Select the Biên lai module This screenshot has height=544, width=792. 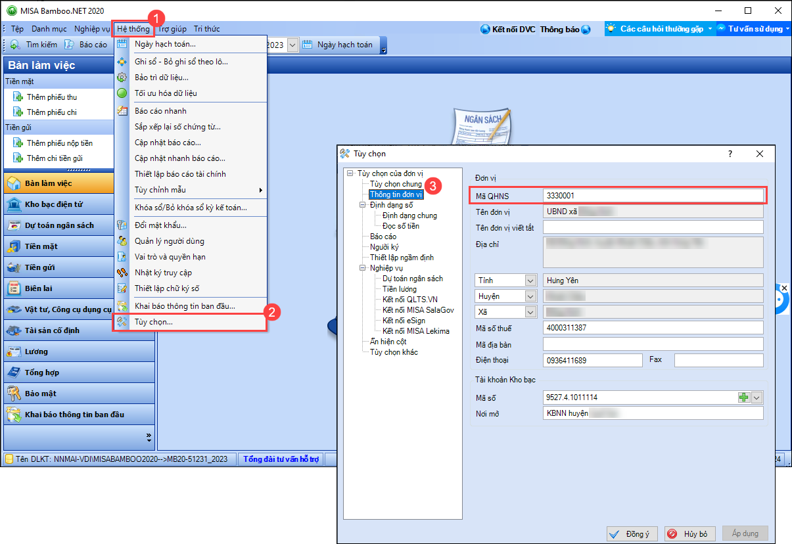pos(79,288)
